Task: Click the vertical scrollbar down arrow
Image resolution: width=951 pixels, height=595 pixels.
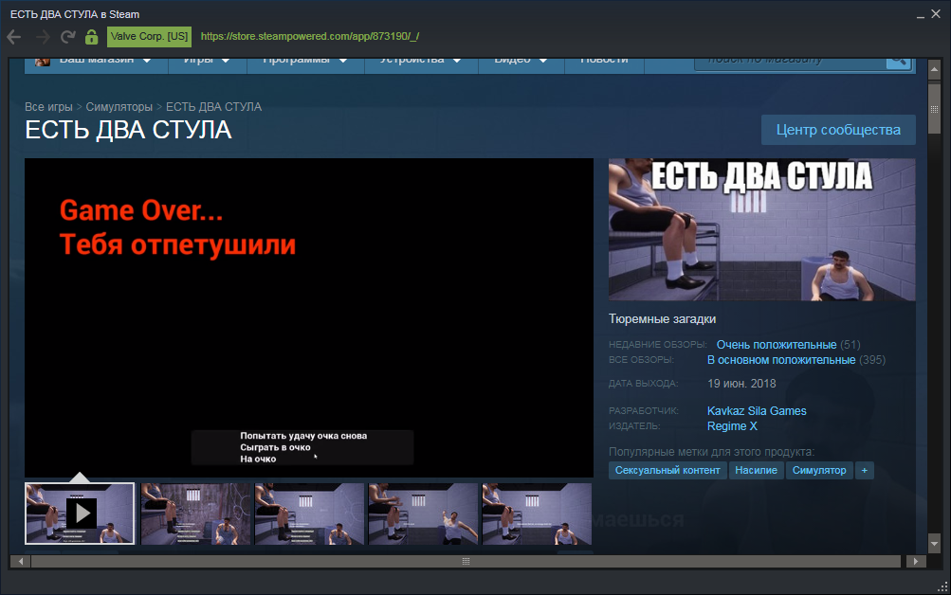Action: click(934, 544)
